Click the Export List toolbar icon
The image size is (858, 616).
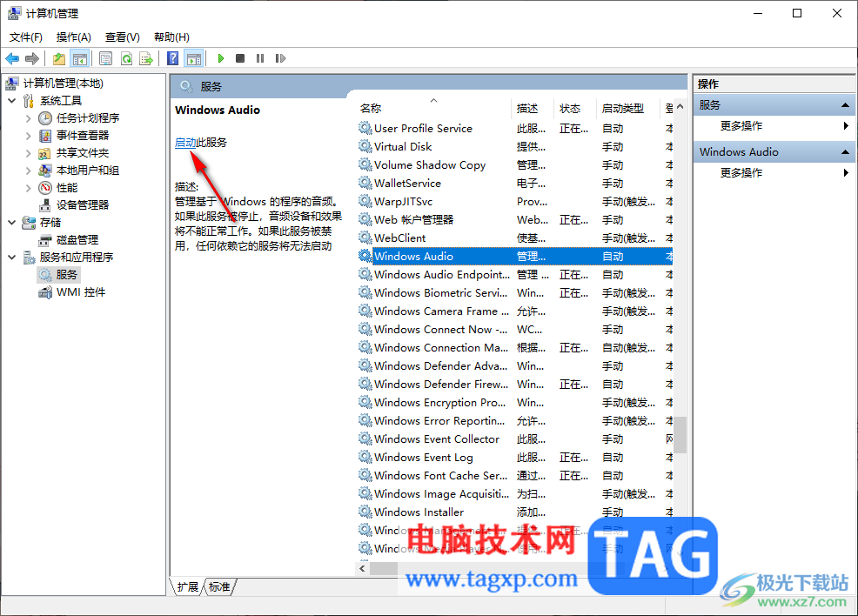pos(146,58)
